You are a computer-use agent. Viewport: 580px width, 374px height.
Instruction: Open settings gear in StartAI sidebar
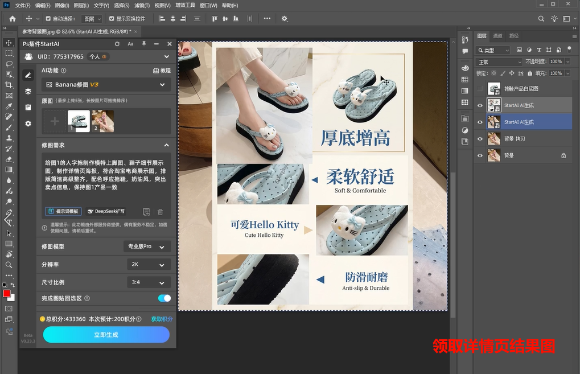28,124
